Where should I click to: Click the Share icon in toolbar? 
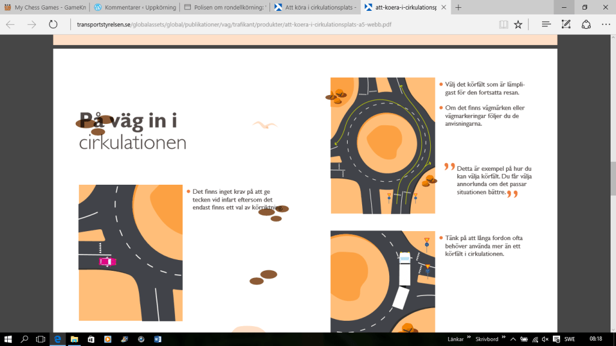pyautogui.click(x=586, y=25)
